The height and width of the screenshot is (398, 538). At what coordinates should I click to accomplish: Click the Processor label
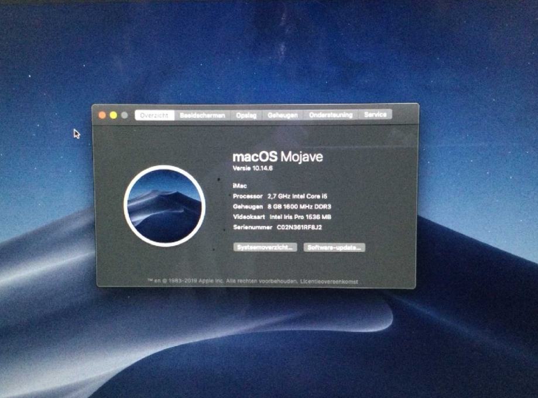248,196
